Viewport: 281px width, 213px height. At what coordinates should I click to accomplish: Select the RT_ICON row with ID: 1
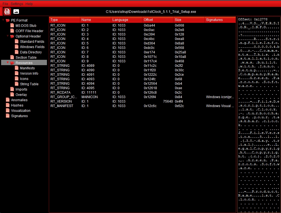(x=142, y=25)
